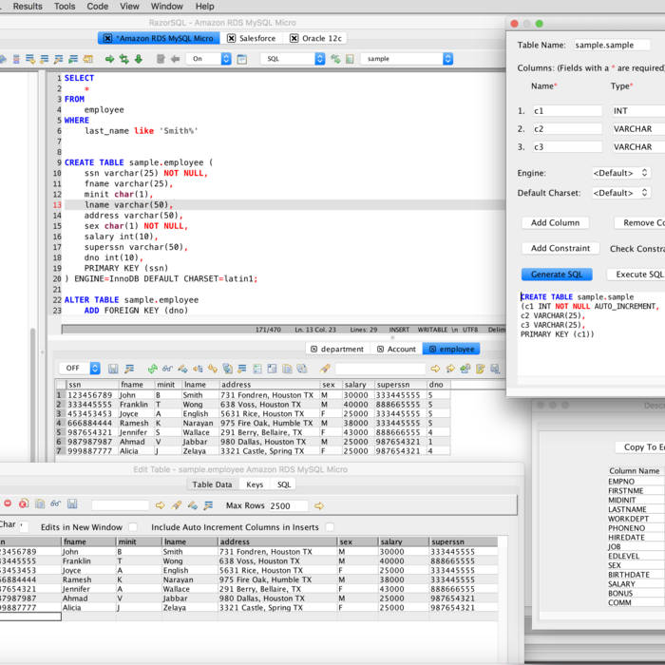This screenshot has height=665, width=665.
Task: Click eyeglasses icon in employee results toolbar
Action: [x=167, y=369]
